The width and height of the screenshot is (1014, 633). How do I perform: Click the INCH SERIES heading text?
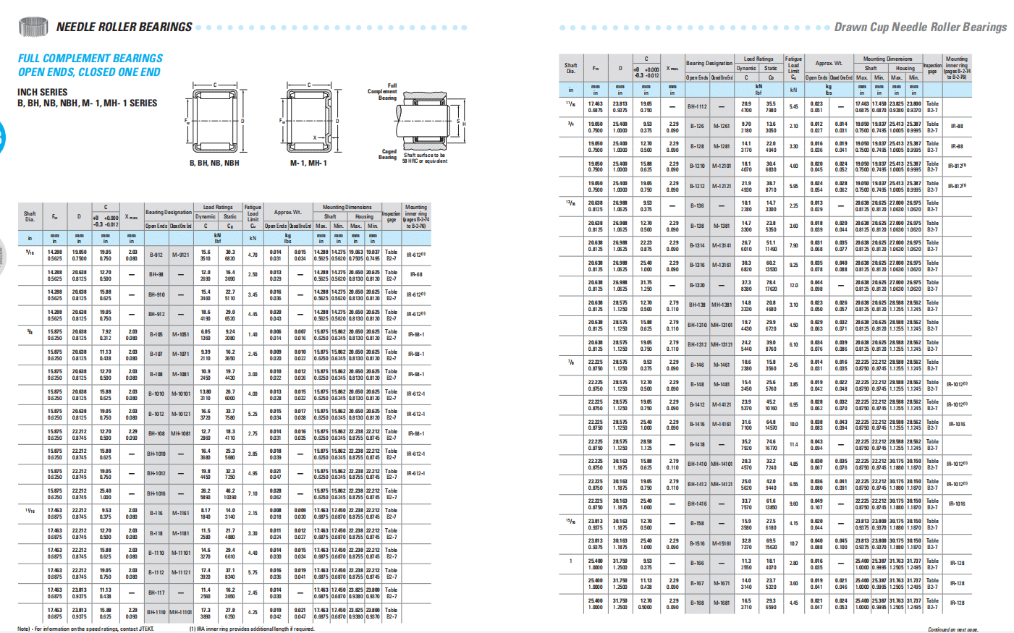coord(43,92)
